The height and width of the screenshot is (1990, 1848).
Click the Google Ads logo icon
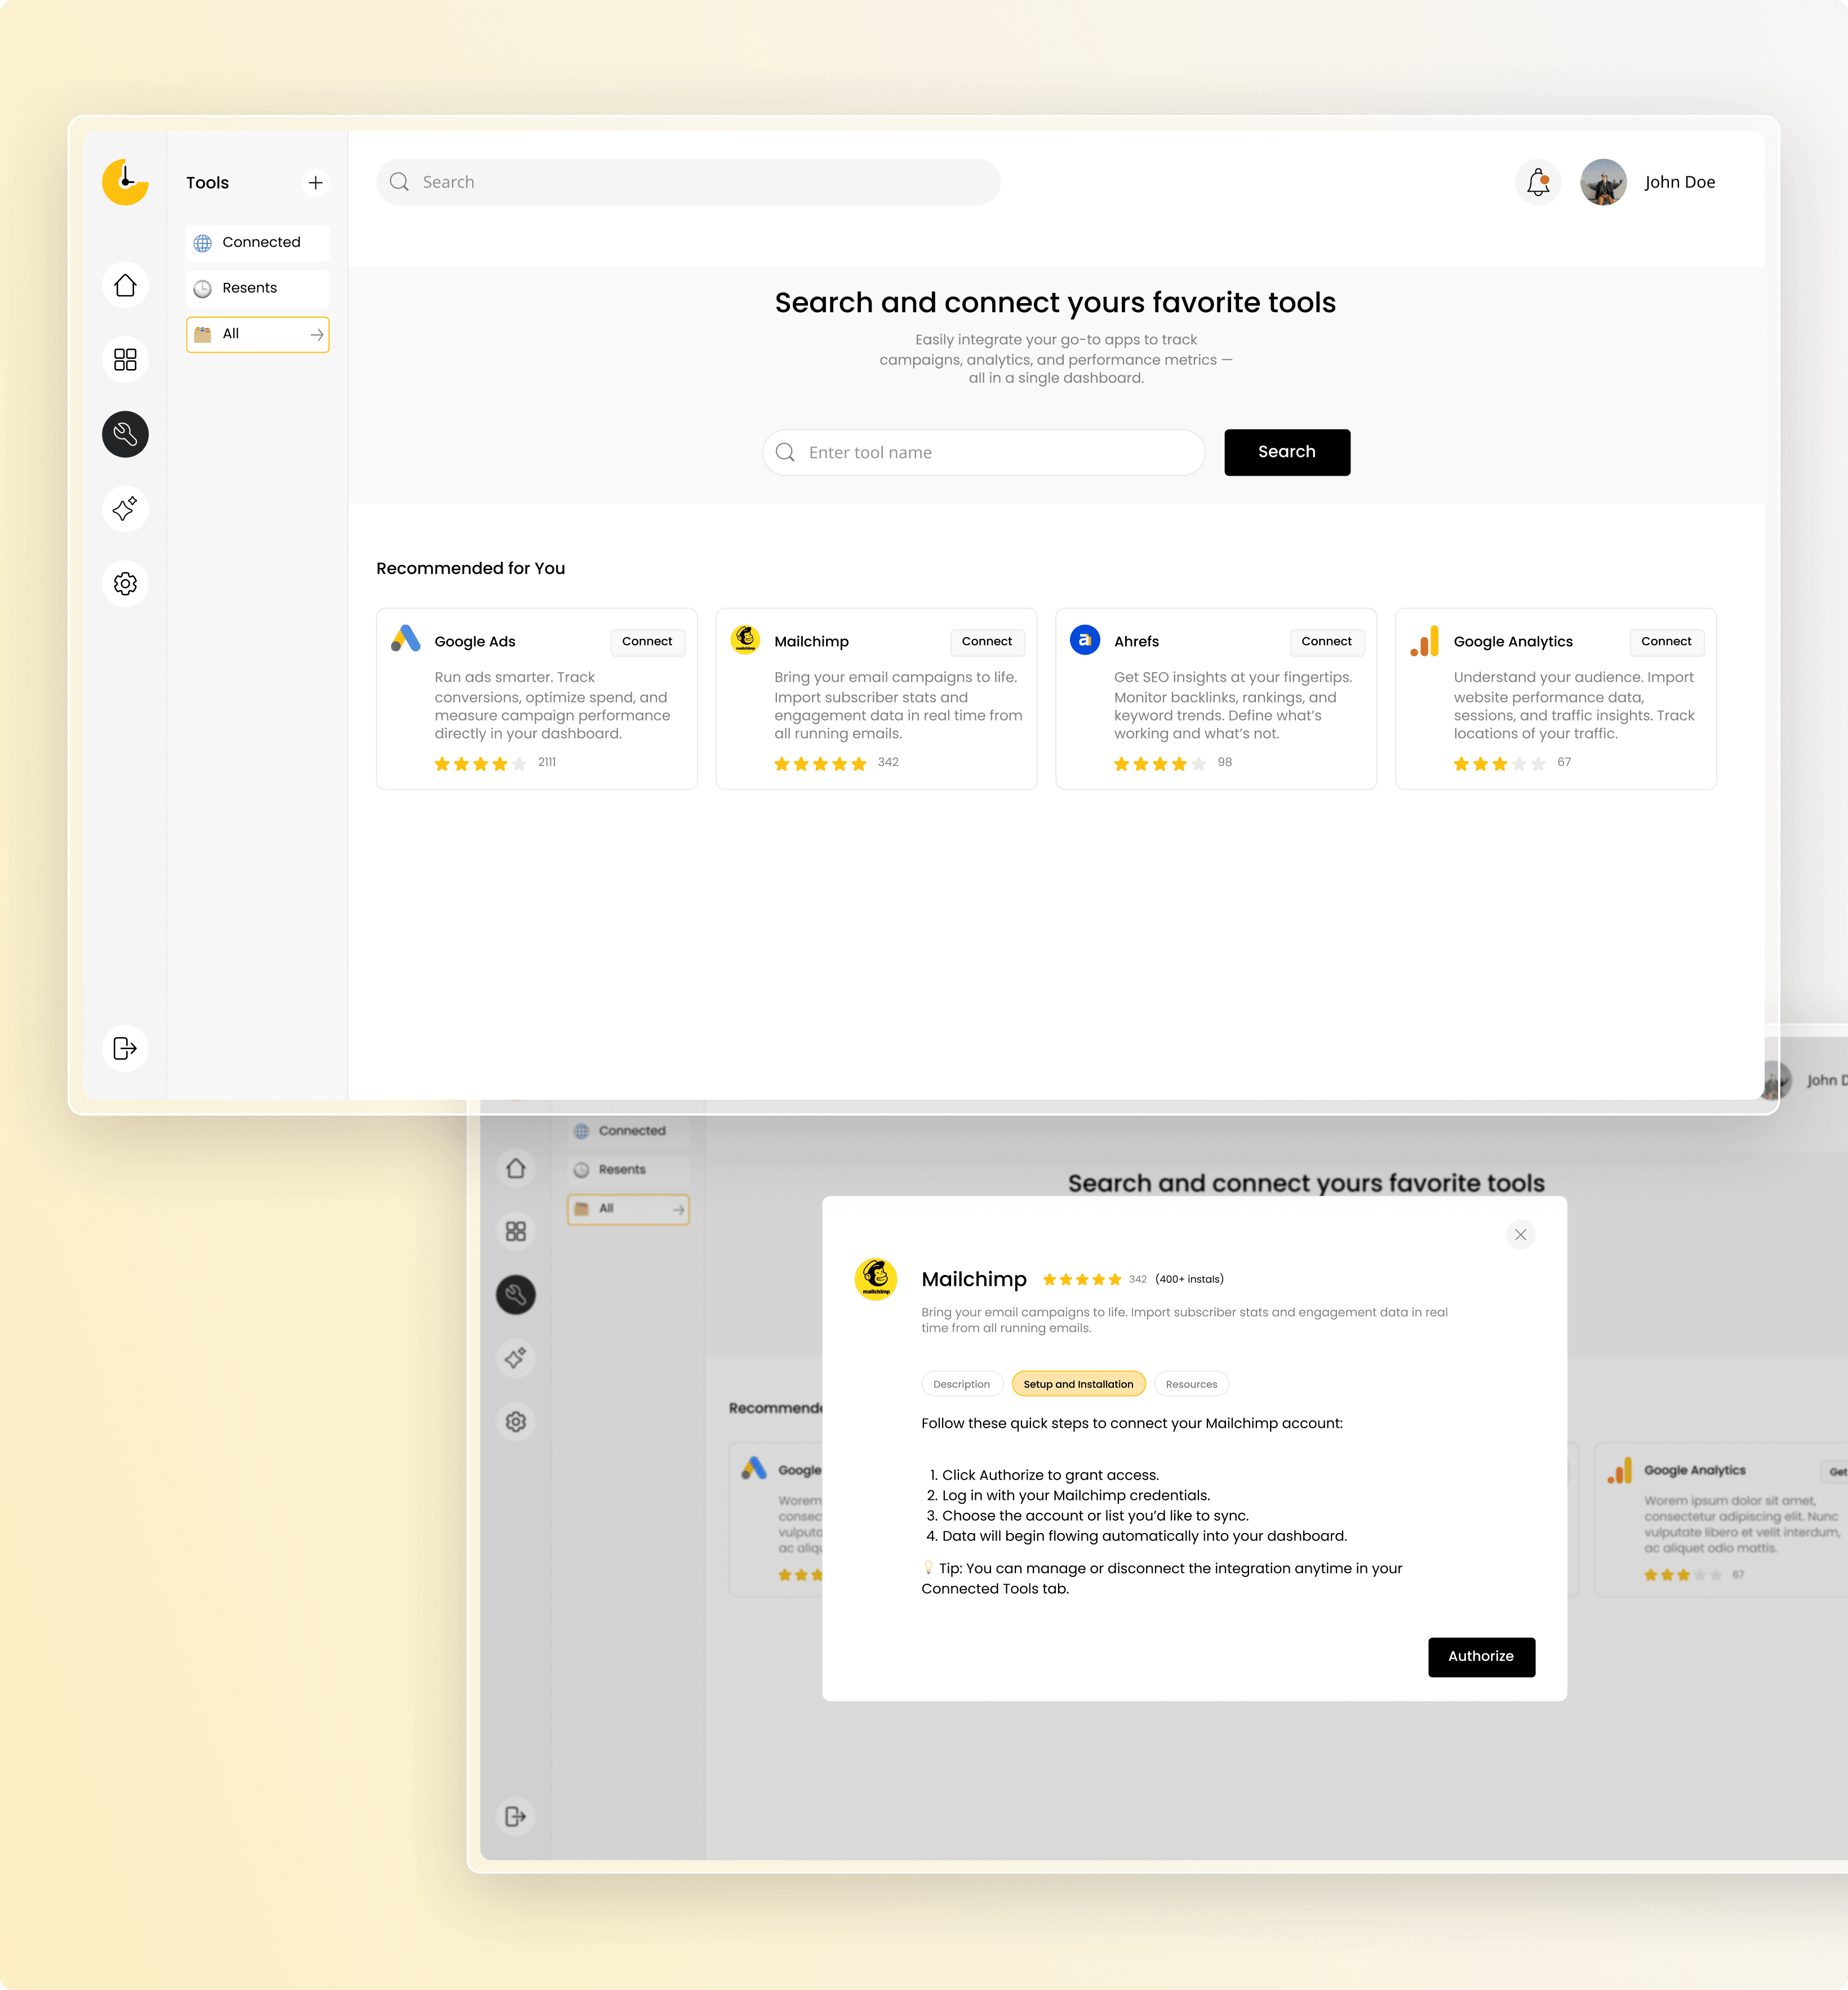point(405,639)
